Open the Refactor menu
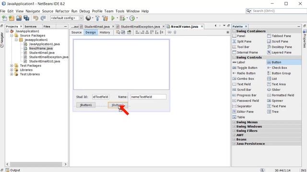 point(62,11)
